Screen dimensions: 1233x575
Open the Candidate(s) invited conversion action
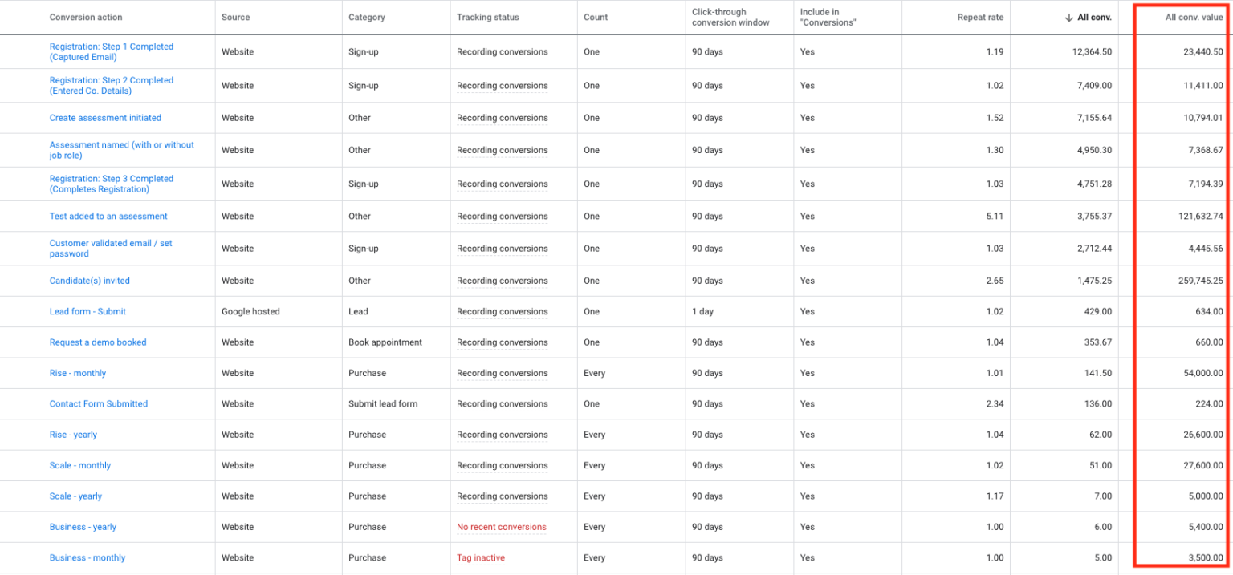coord(89,281)
